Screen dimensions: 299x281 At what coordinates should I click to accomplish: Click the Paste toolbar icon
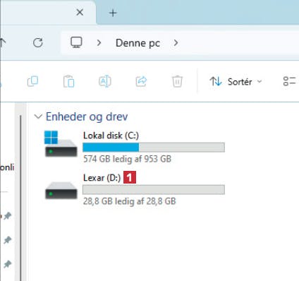(68, 81)
